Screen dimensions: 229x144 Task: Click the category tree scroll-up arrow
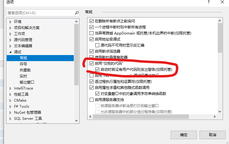click(76, 21)
